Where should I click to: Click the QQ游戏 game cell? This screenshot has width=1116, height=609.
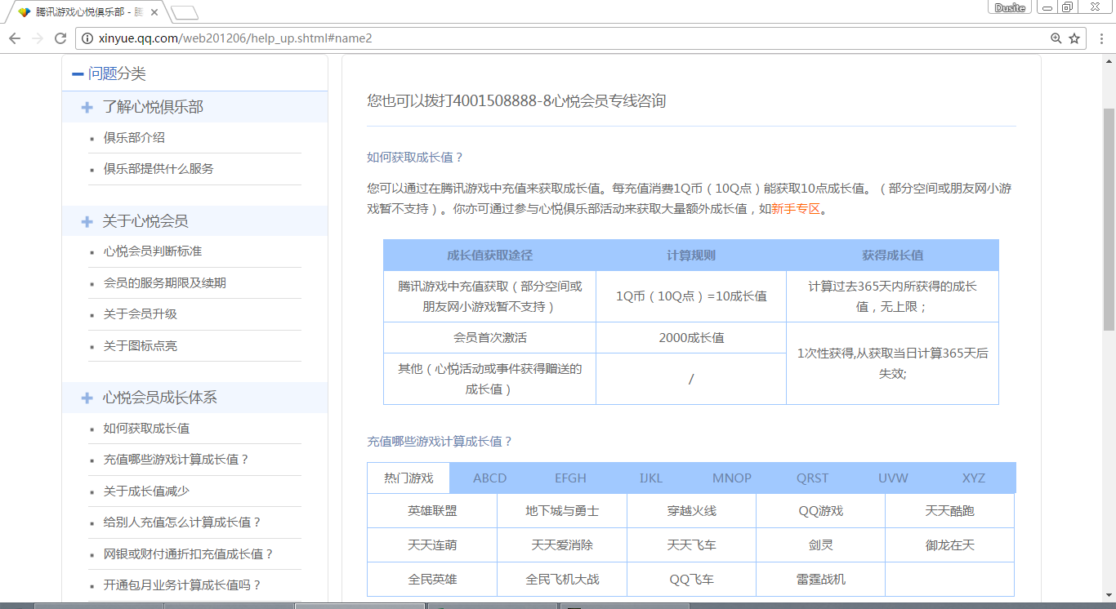(820, 511)
